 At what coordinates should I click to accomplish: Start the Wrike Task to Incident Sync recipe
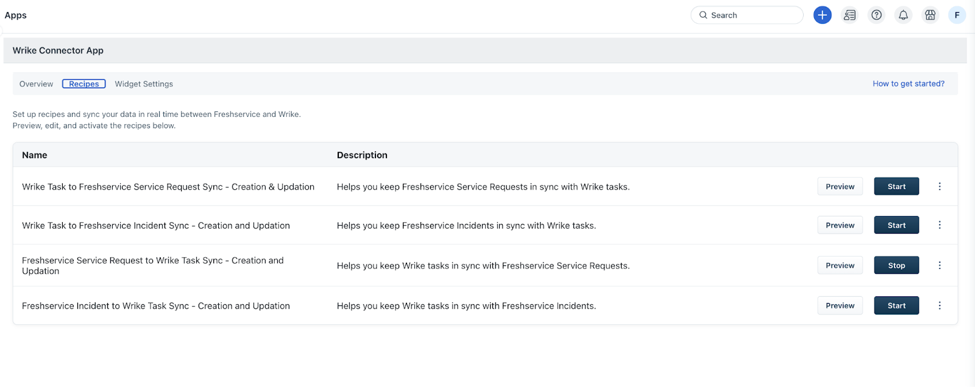896,225
